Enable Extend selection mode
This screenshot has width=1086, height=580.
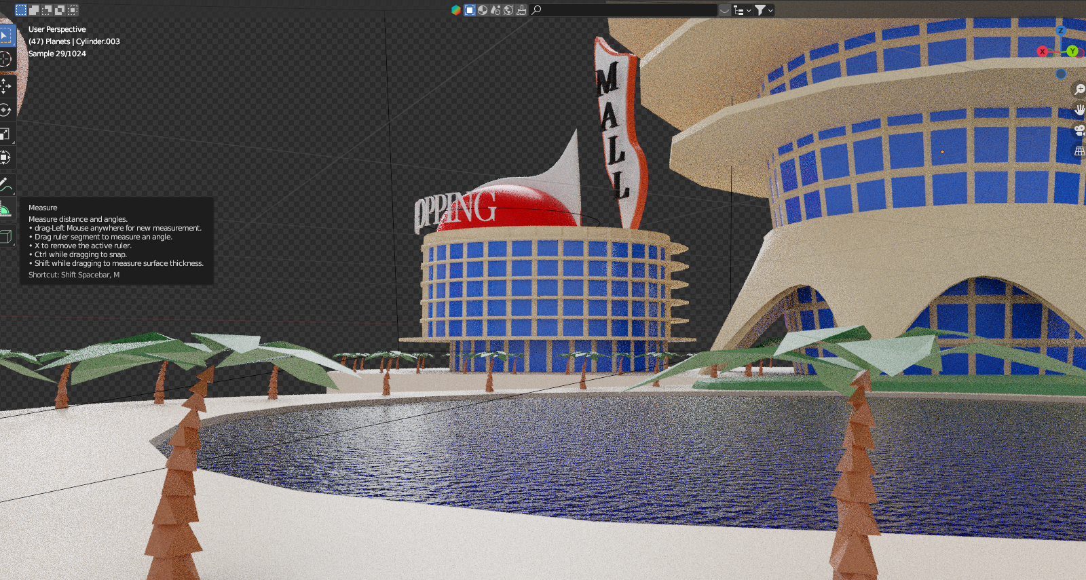(x=34, y=10)
